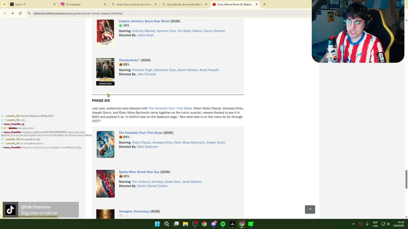This screenshot has width=408, height=229.
Task: Open Harrison Ford's page
Action: click(166, 31)
